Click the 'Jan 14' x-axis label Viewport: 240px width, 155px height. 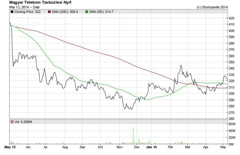pyautogui.click(x=151, y=147)
